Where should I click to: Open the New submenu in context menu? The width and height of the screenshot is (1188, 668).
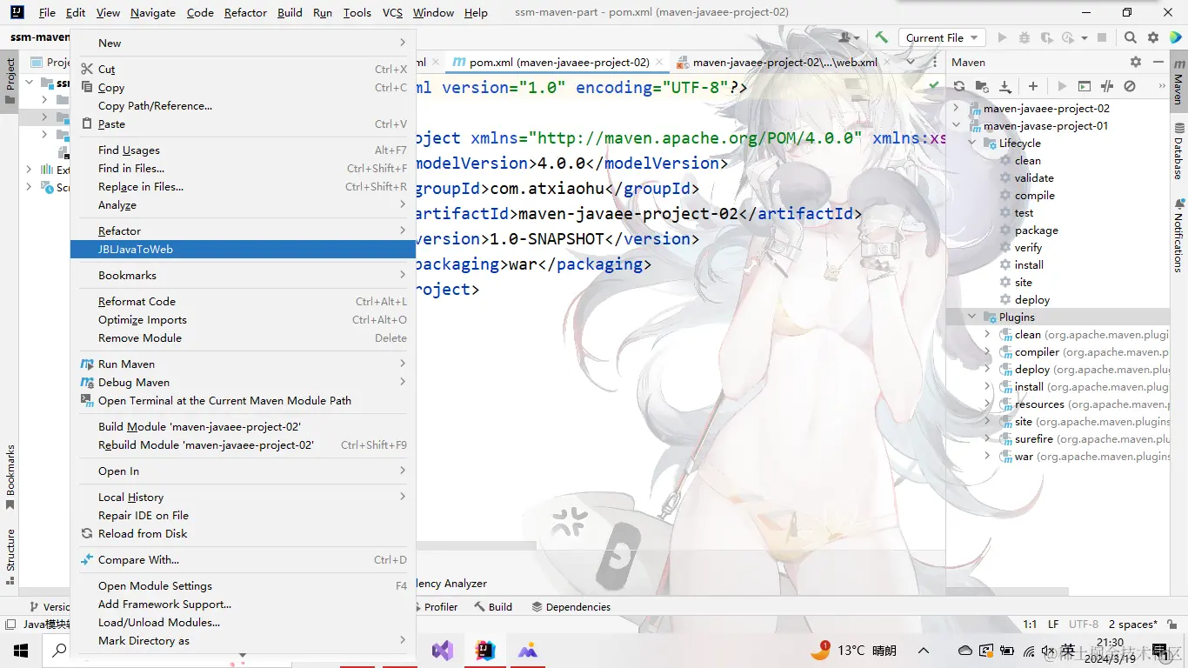244,43
